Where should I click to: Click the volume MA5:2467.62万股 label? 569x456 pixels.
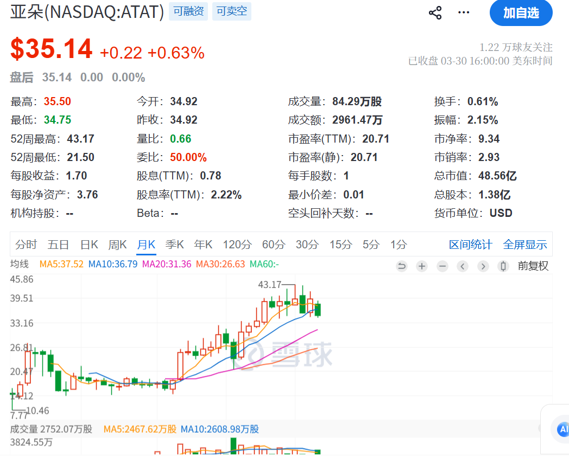(x=140, y=429)
